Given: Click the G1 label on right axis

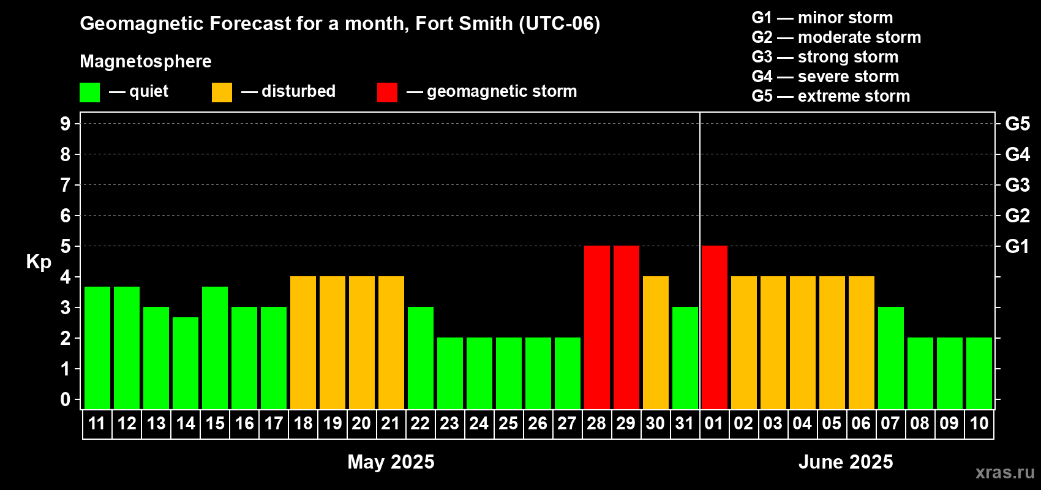Looking at the screenshot, I should tap(1018, 246).
